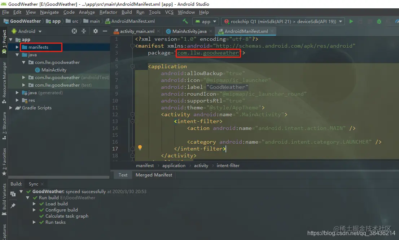399x240 pixels.
Task: Click the scroll-from-source target icon
Action: point(74,31)
